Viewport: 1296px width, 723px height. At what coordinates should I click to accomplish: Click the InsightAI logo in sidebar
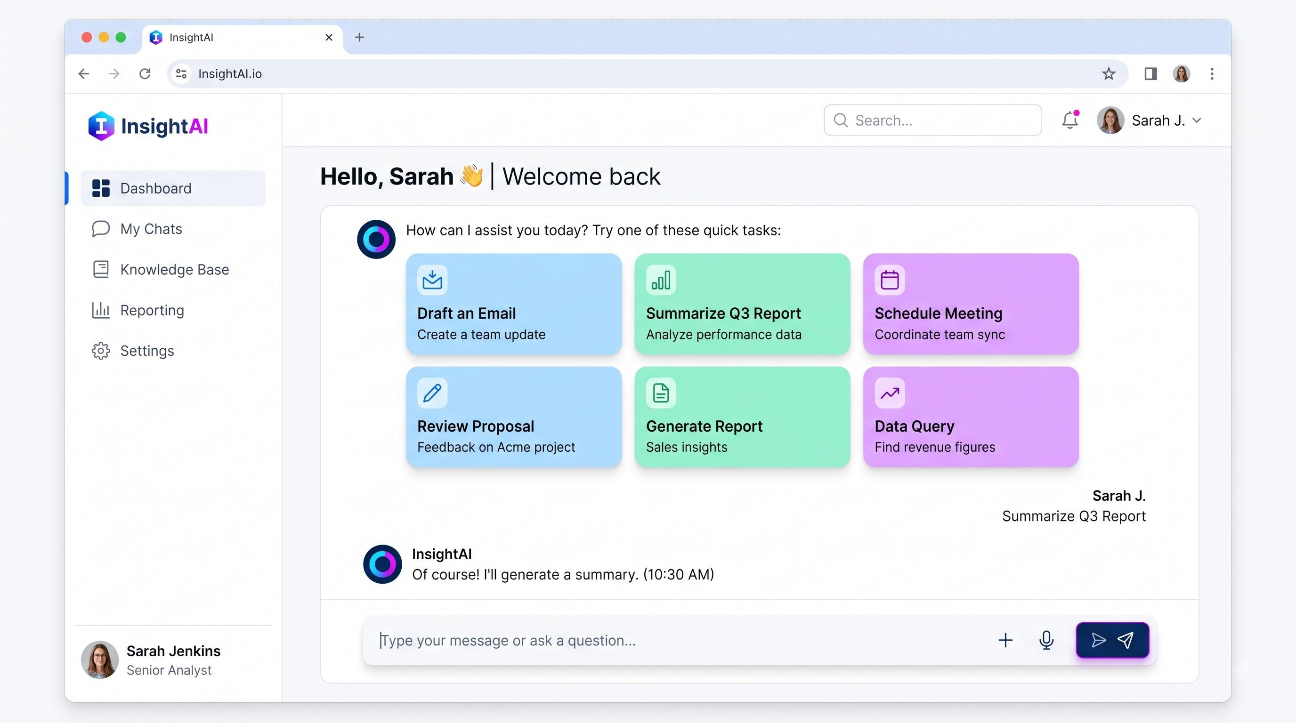tap(147, 126)
